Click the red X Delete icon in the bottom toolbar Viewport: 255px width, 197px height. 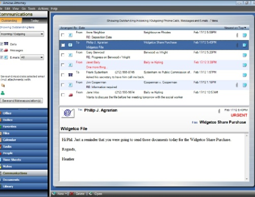click(72, 193)
